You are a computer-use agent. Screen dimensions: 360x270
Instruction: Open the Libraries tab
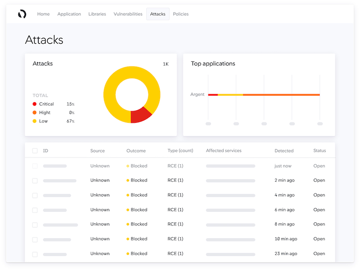click(97, 14)
